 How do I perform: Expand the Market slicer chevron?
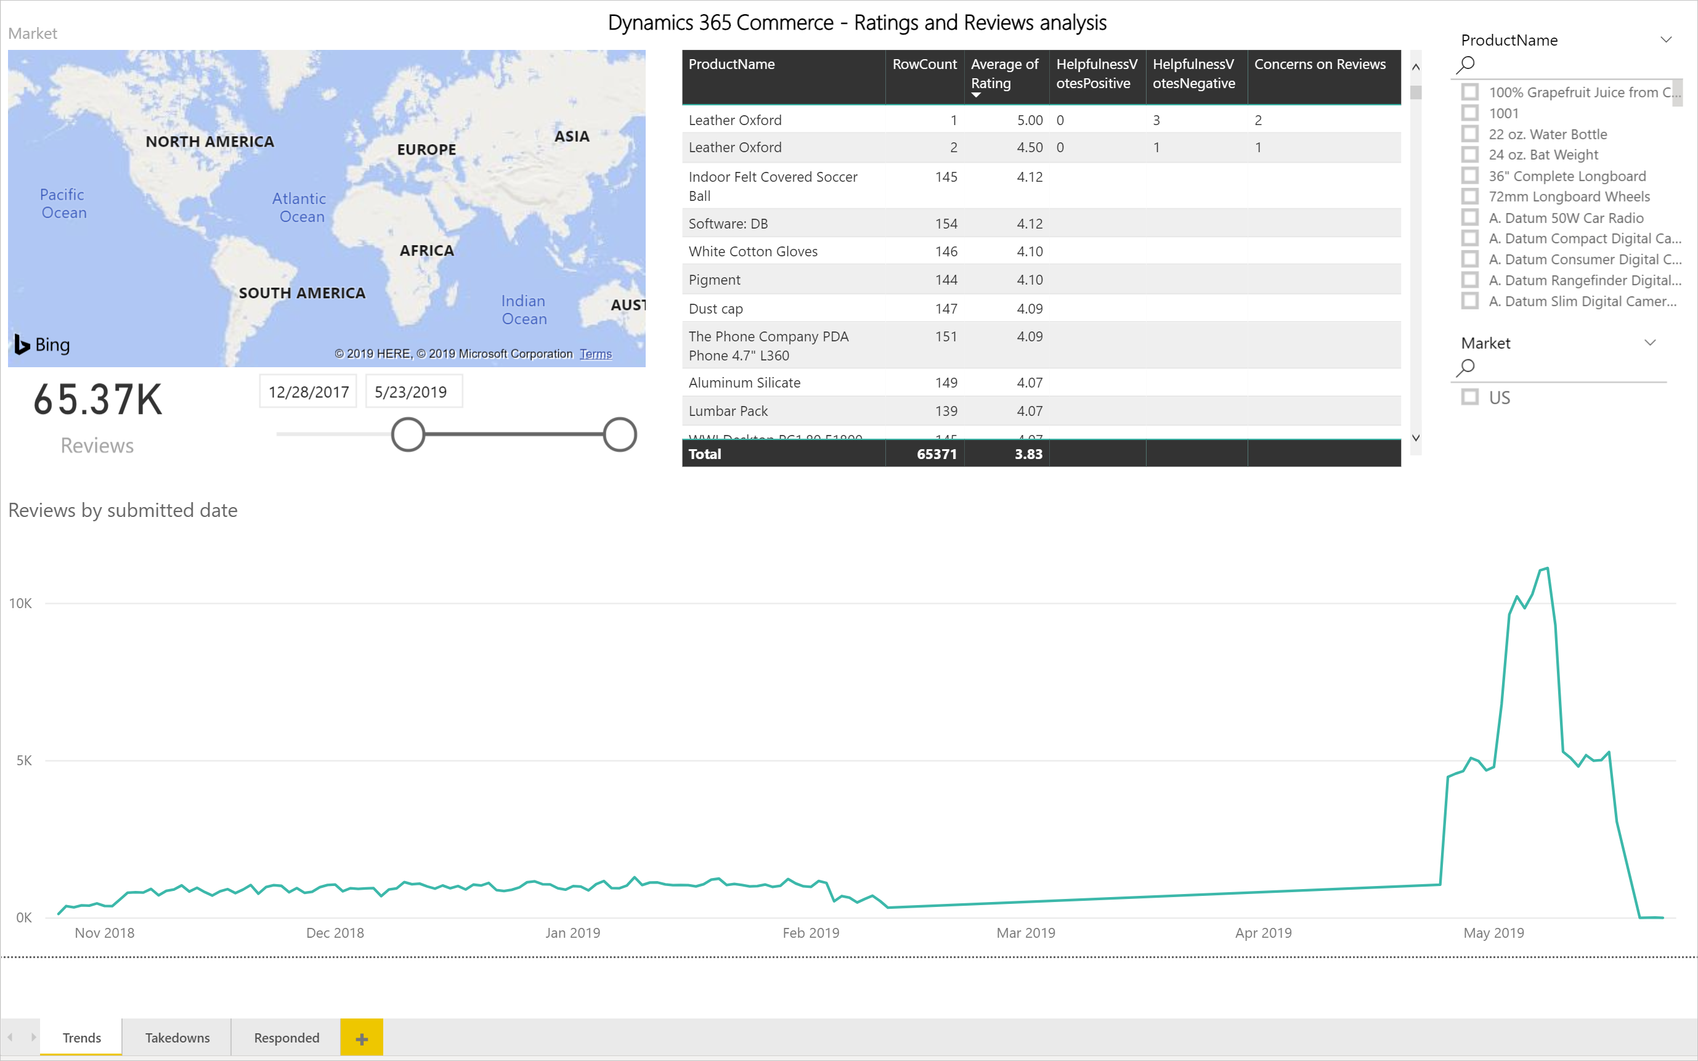pyautogui.click(x=1651, y=343)
